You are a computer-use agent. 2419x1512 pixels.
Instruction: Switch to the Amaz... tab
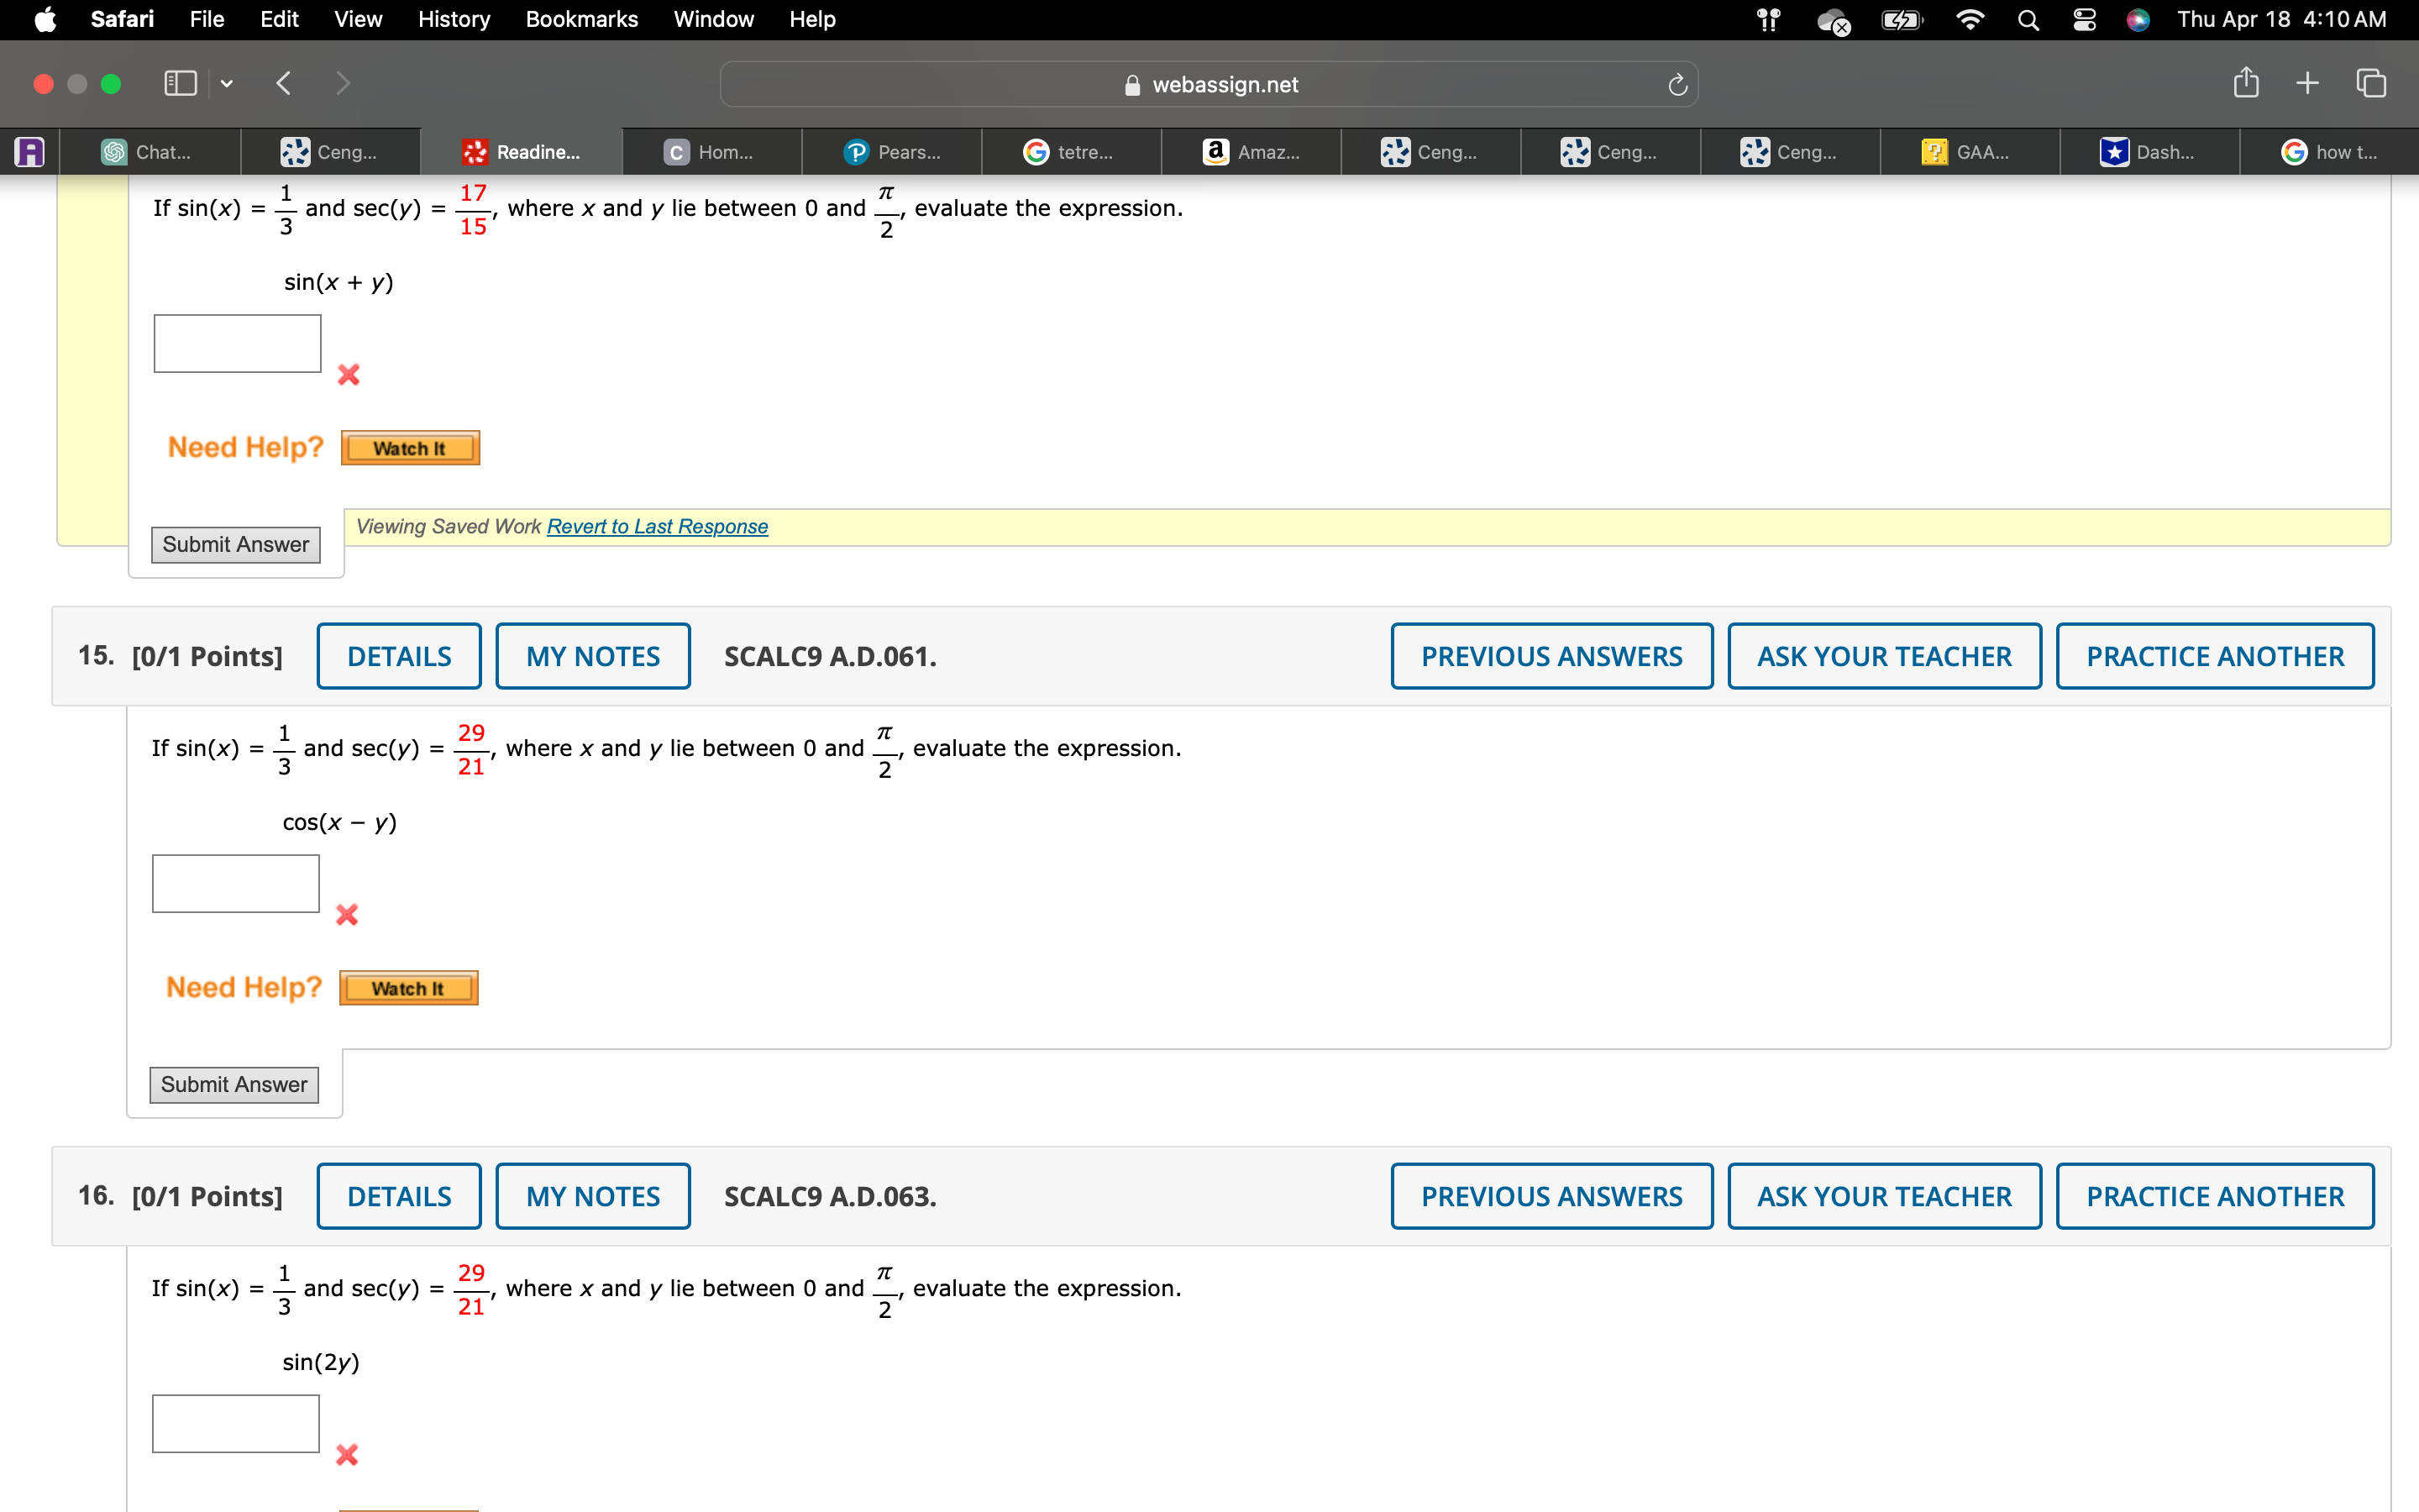[x=1251, y=152]
